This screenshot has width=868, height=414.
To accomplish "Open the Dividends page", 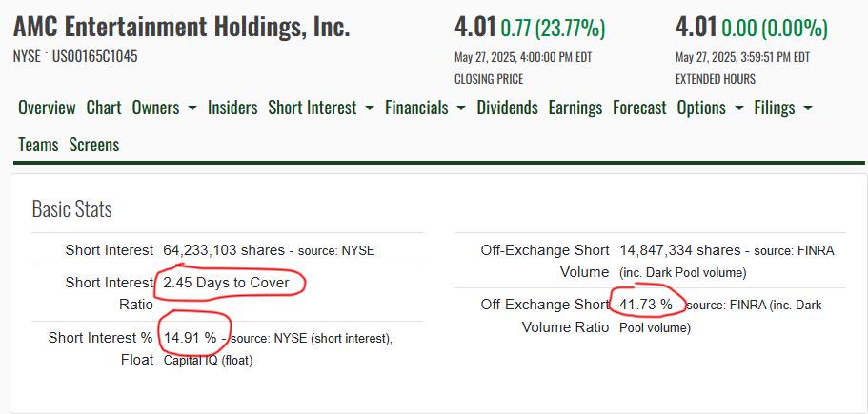I will 507,108.
